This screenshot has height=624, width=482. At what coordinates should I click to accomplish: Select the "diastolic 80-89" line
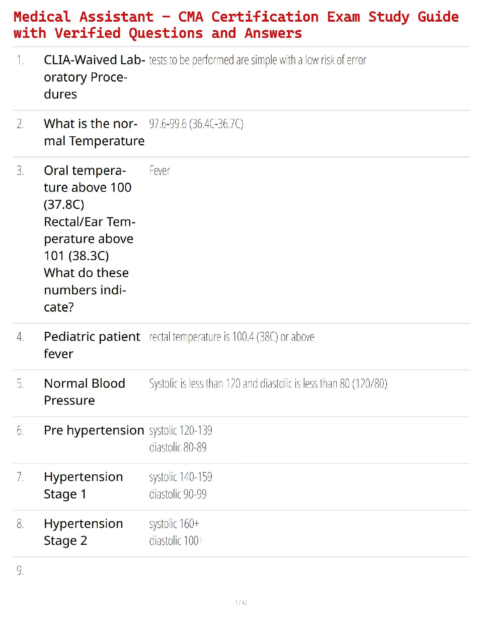click(x=178, y=448)
